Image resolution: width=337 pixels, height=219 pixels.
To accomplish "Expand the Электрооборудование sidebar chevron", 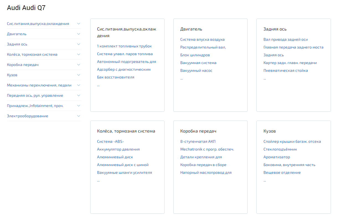I will 79,116.
